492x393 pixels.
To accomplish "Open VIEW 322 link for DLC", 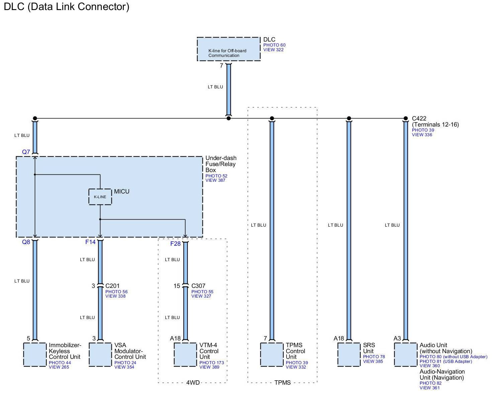I will (273, 50).
